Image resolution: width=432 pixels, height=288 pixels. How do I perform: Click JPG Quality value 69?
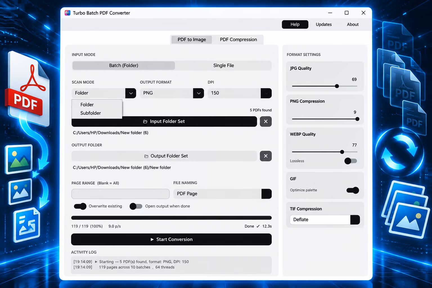[x=354, y=80]
